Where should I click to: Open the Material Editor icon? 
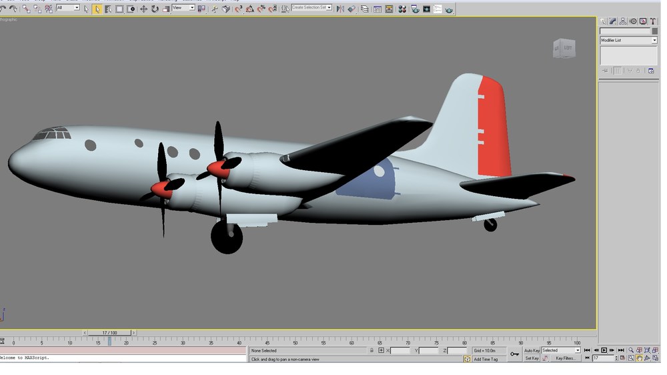pyautogui.click(x=402, y=9)
